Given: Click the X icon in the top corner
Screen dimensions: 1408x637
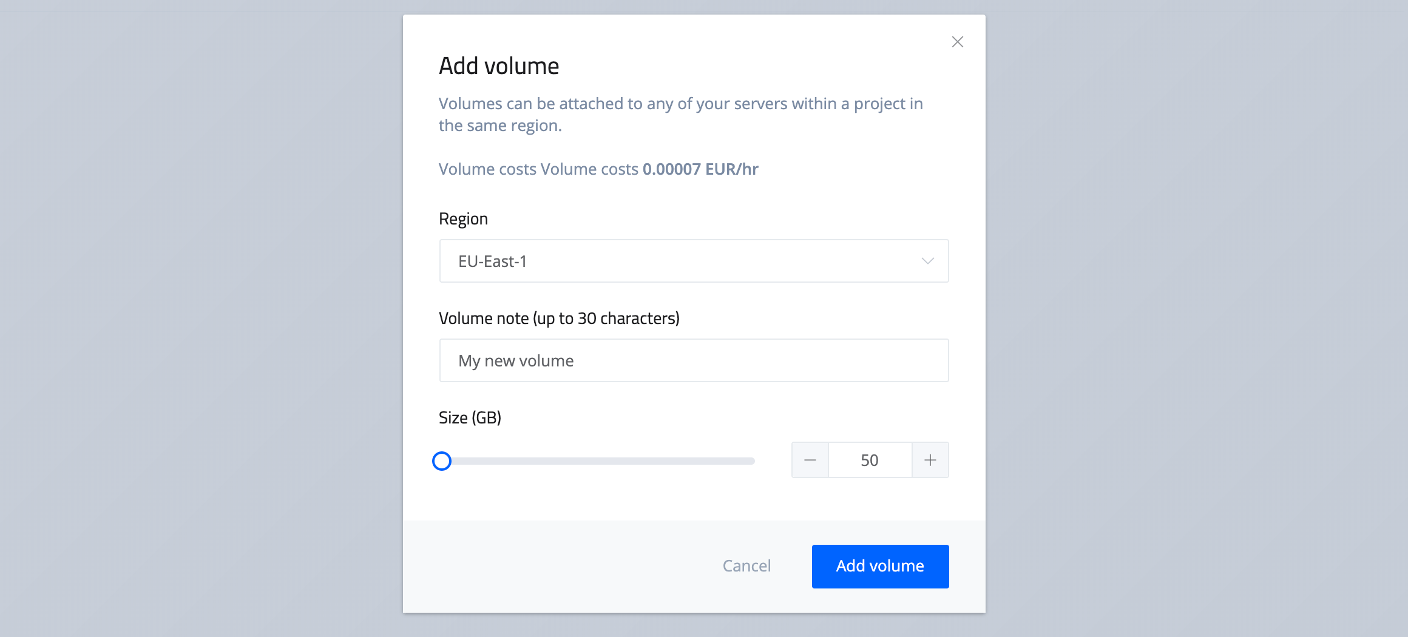Looking at the screenshot, I should [958, 41].
